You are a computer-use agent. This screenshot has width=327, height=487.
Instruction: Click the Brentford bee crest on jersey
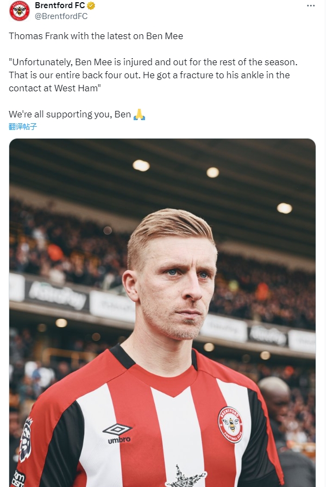(230, 424)
